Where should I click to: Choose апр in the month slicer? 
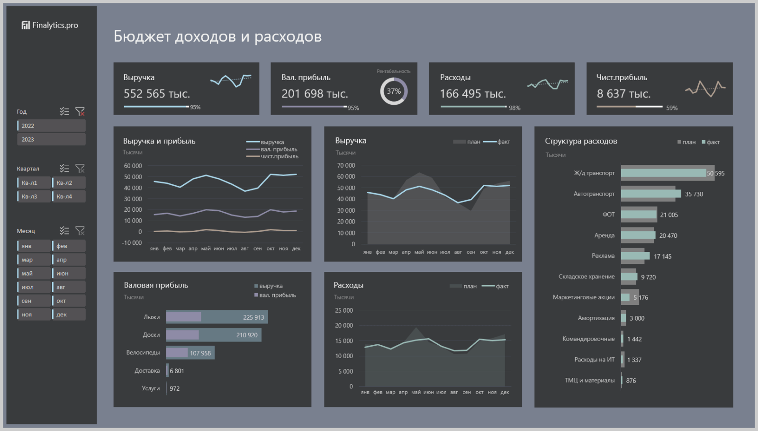click(69, 260)
